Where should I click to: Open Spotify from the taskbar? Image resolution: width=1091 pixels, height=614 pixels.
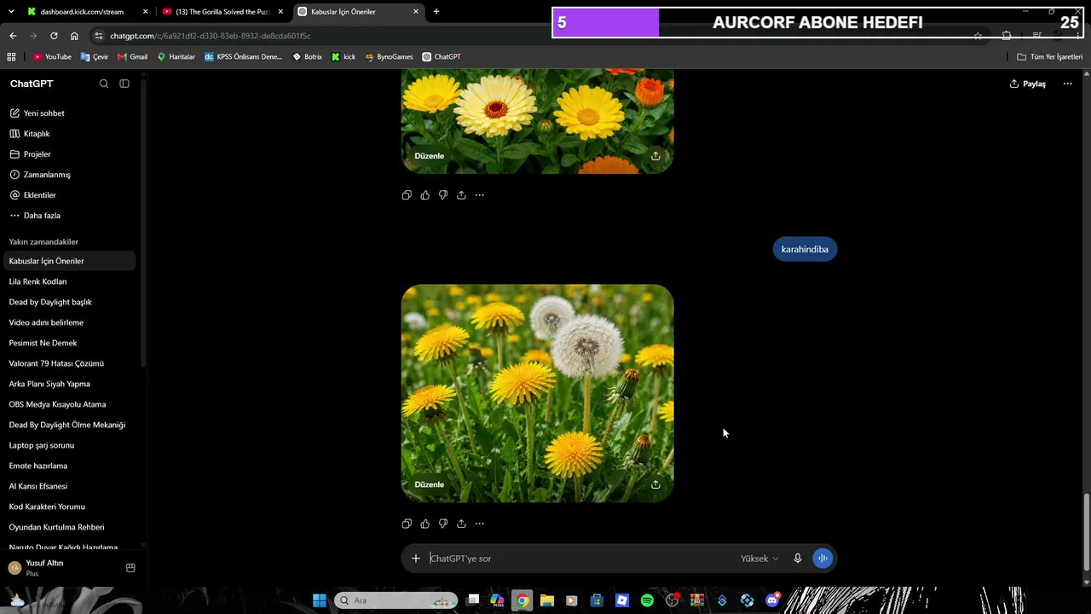point(647,600)
